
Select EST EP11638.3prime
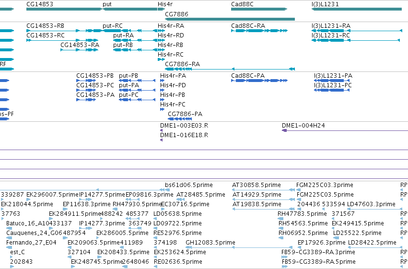[65, 209]
